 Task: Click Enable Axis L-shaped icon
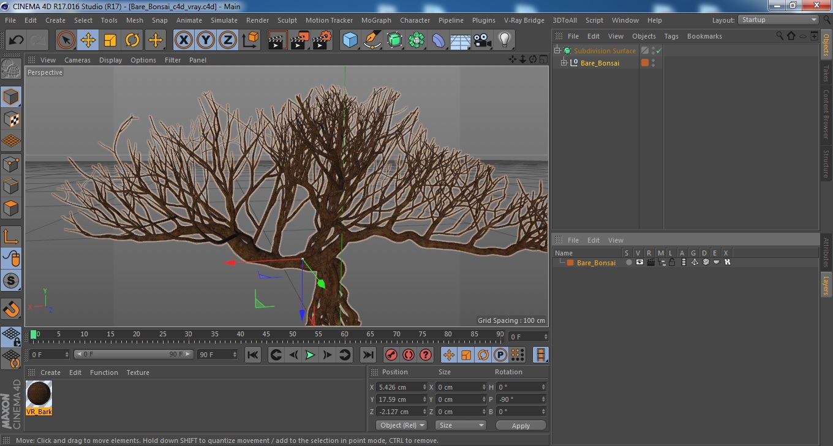11,236
